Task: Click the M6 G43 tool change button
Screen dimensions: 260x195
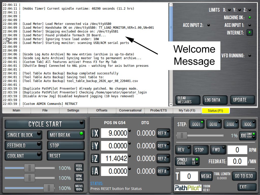Action: point(206,176)
